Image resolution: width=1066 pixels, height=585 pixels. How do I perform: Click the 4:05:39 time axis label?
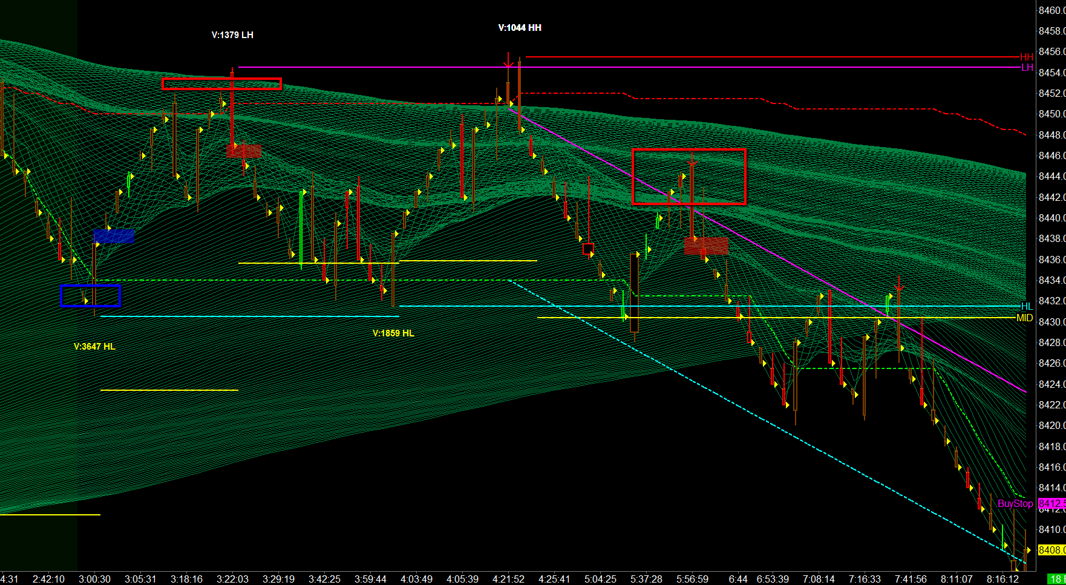pos(462,579)
